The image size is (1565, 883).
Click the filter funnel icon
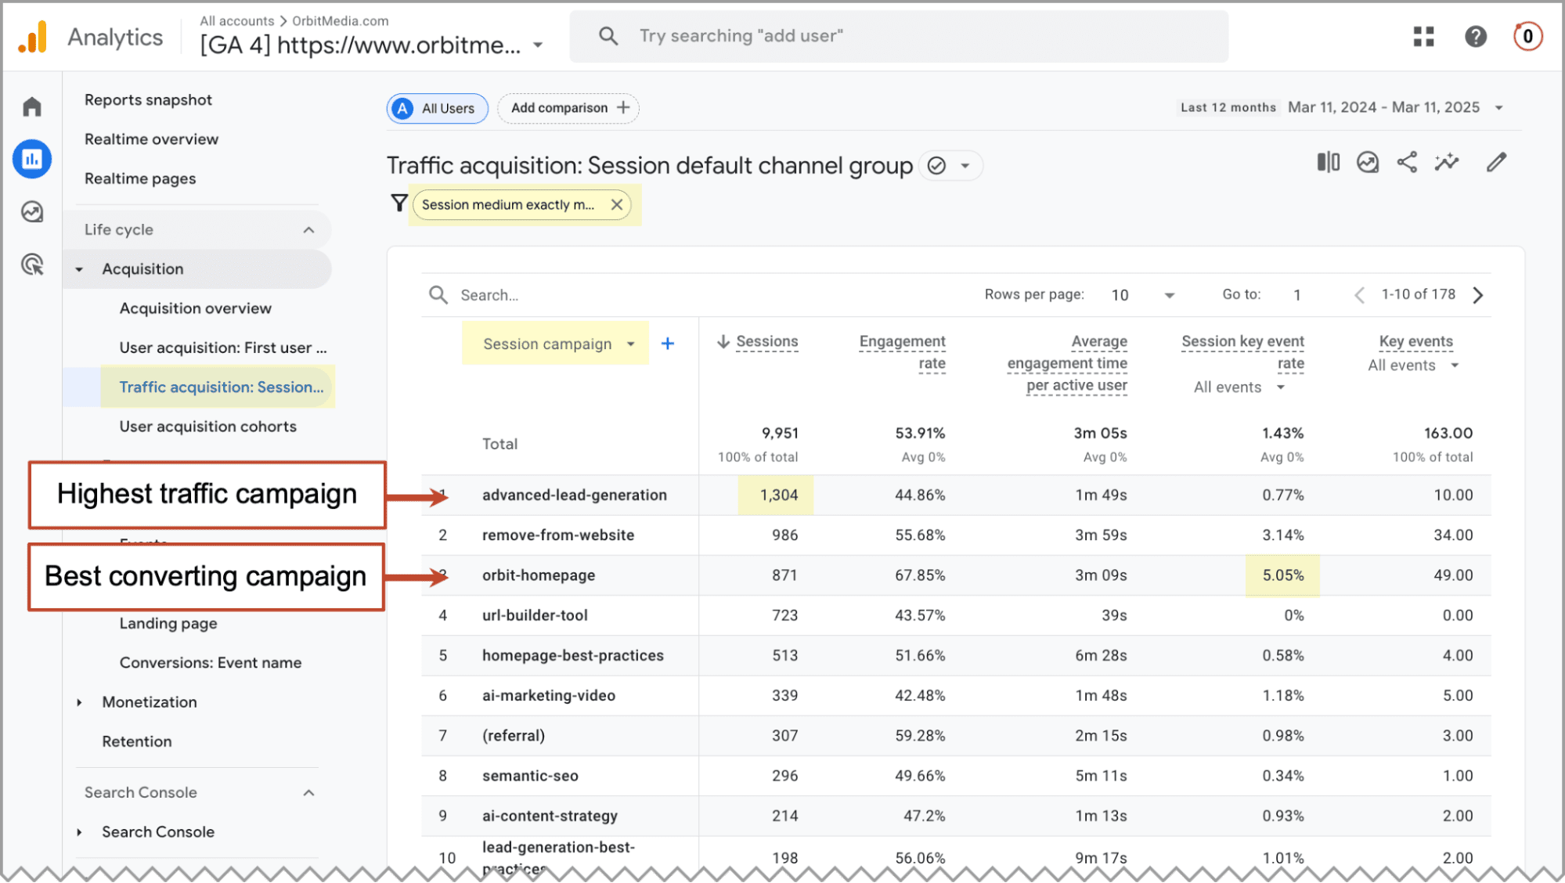tap(399, 204)
